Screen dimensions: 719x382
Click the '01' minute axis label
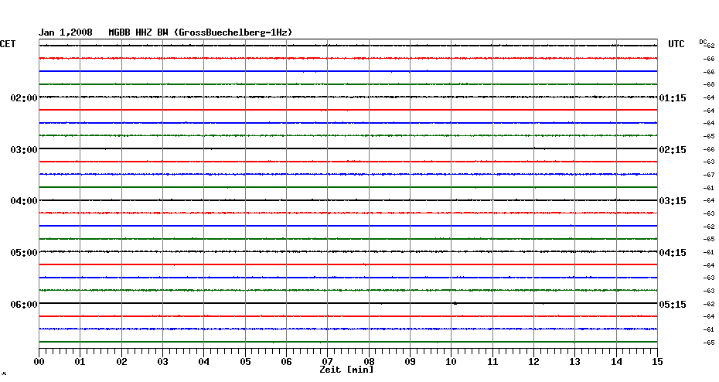80,362
